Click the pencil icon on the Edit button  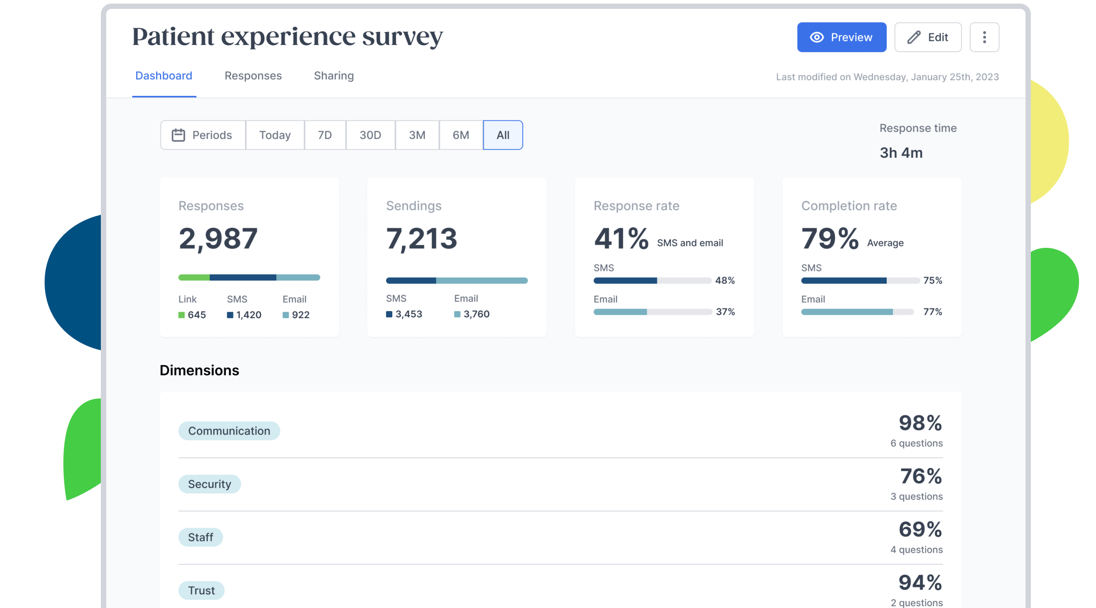pos(913,37)
